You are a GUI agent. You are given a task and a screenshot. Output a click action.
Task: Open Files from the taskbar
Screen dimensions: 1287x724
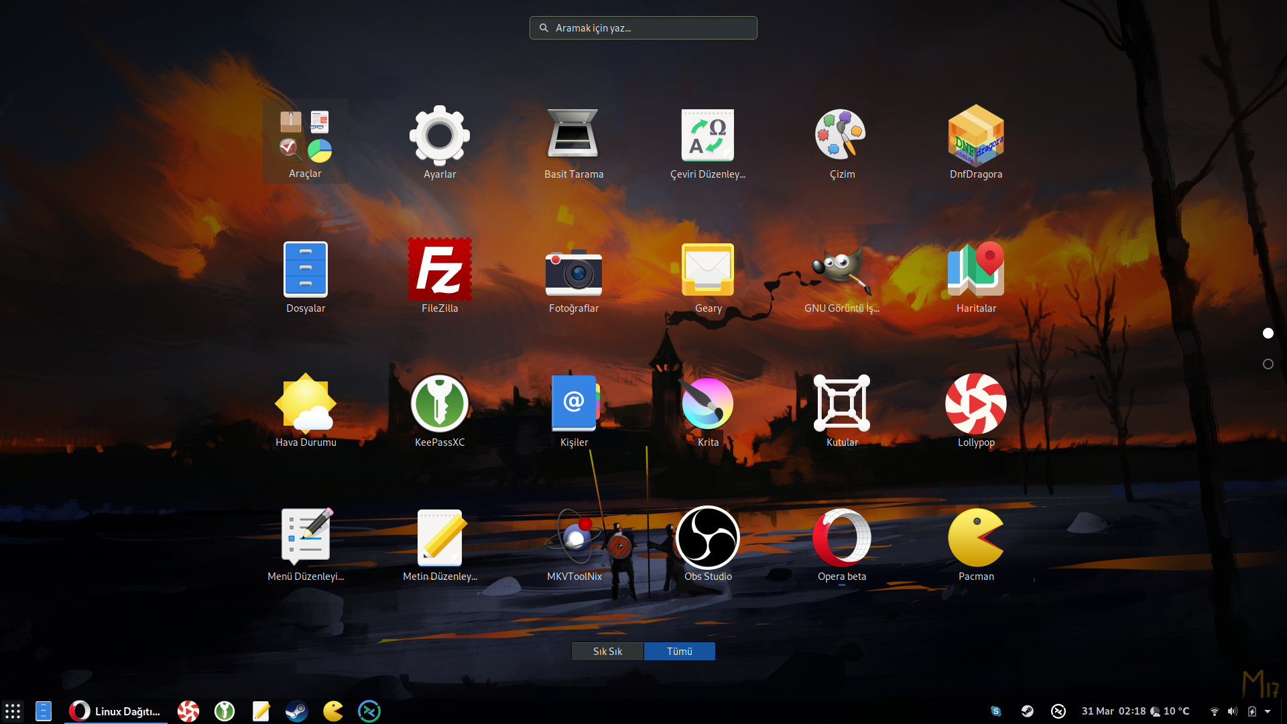44,711
